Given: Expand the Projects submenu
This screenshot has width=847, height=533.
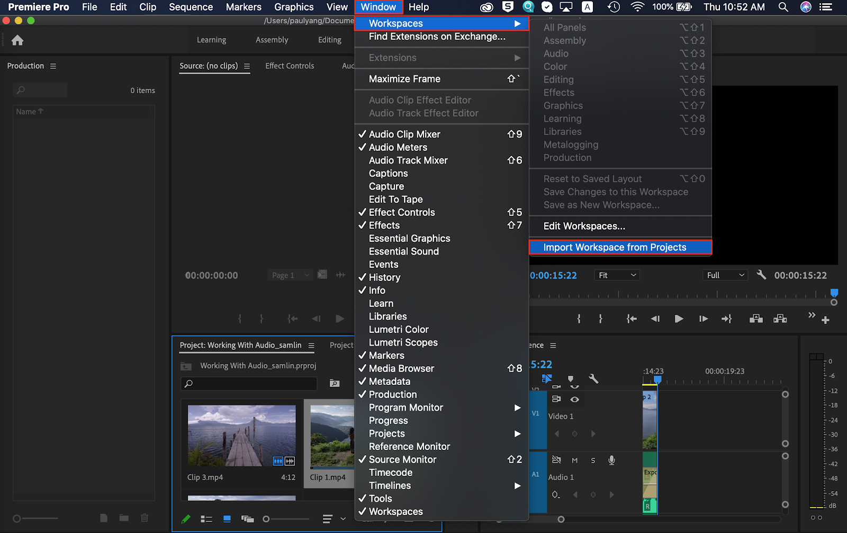Looking at the screenshot, I should point(441,433).
